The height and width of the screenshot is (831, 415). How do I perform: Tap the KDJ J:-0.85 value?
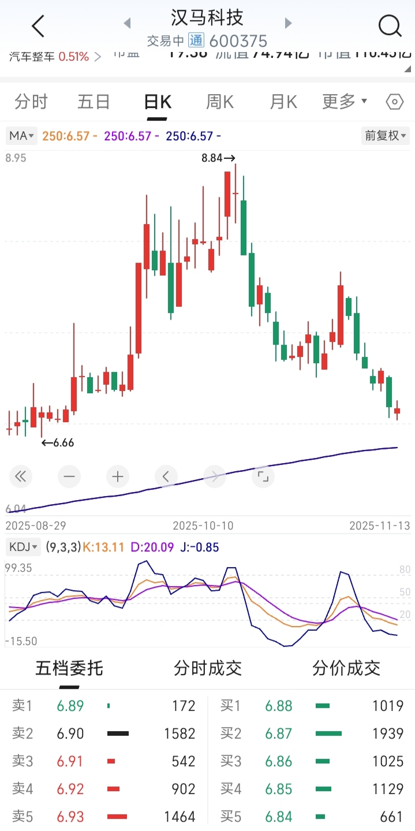tap(200, 547)
